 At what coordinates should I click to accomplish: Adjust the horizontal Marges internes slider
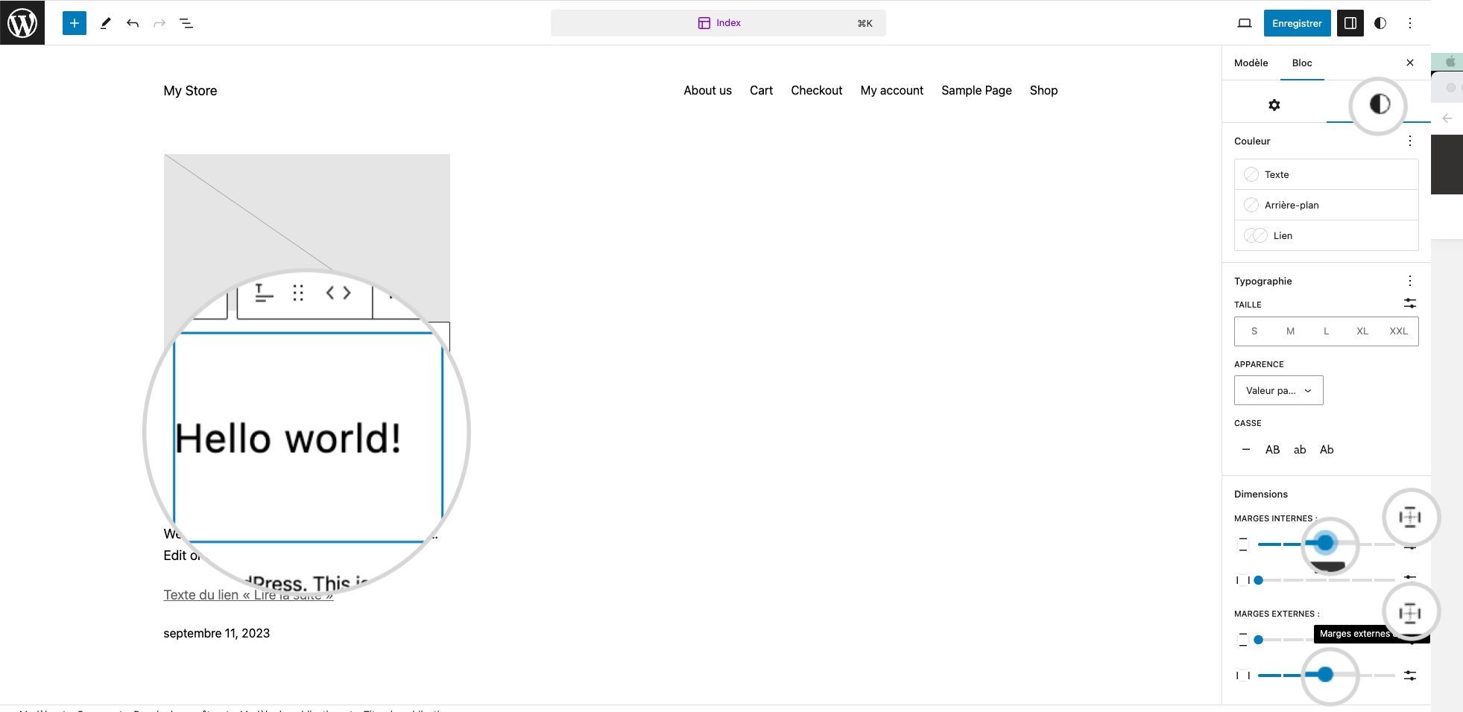1326,580
